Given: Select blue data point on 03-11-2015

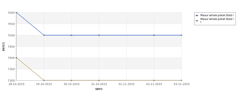Looking at the screenshot, I should [181, 35].
